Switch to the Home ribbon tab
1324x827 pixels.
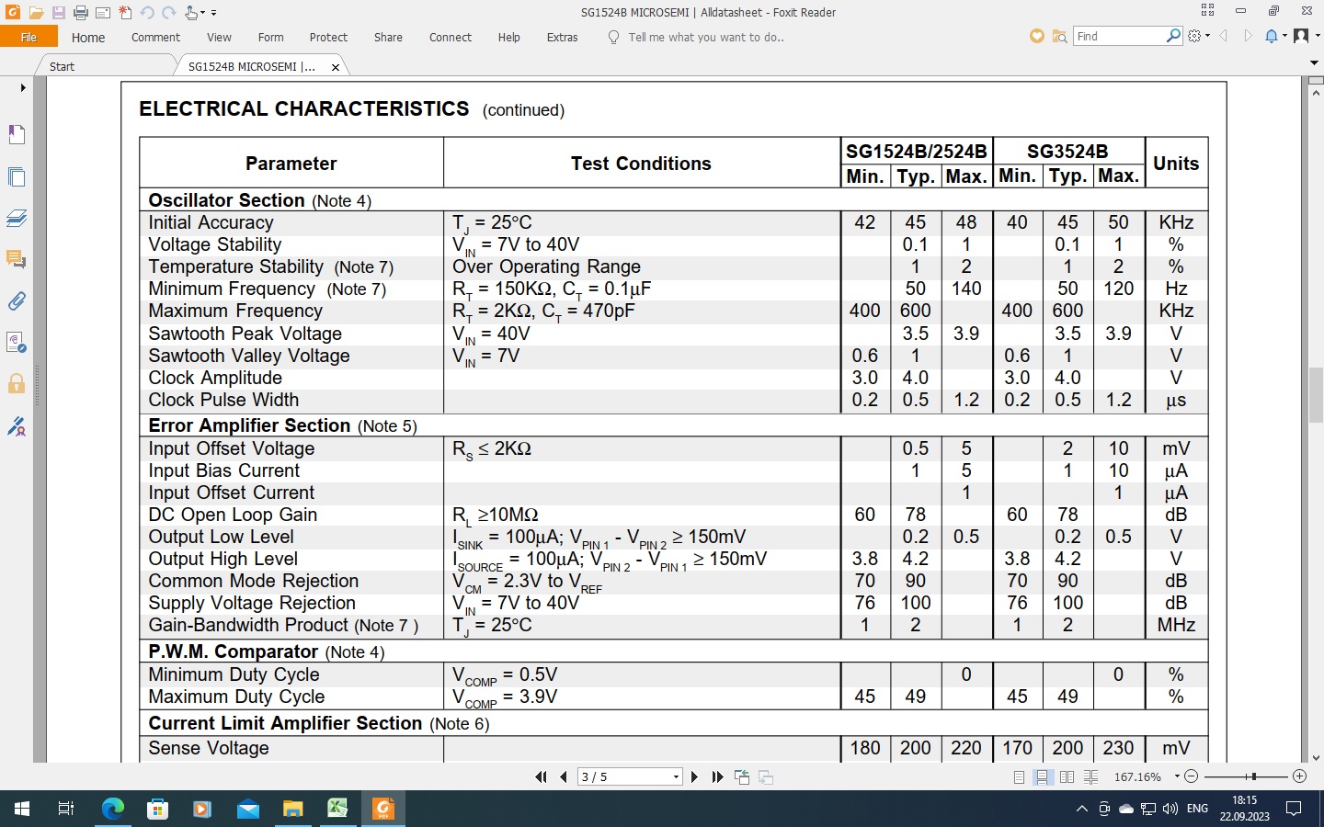click(88, 38)
